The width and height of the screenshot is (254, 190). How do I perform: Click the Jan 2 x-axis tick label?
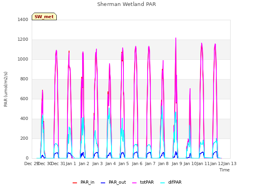click(84, 163)
